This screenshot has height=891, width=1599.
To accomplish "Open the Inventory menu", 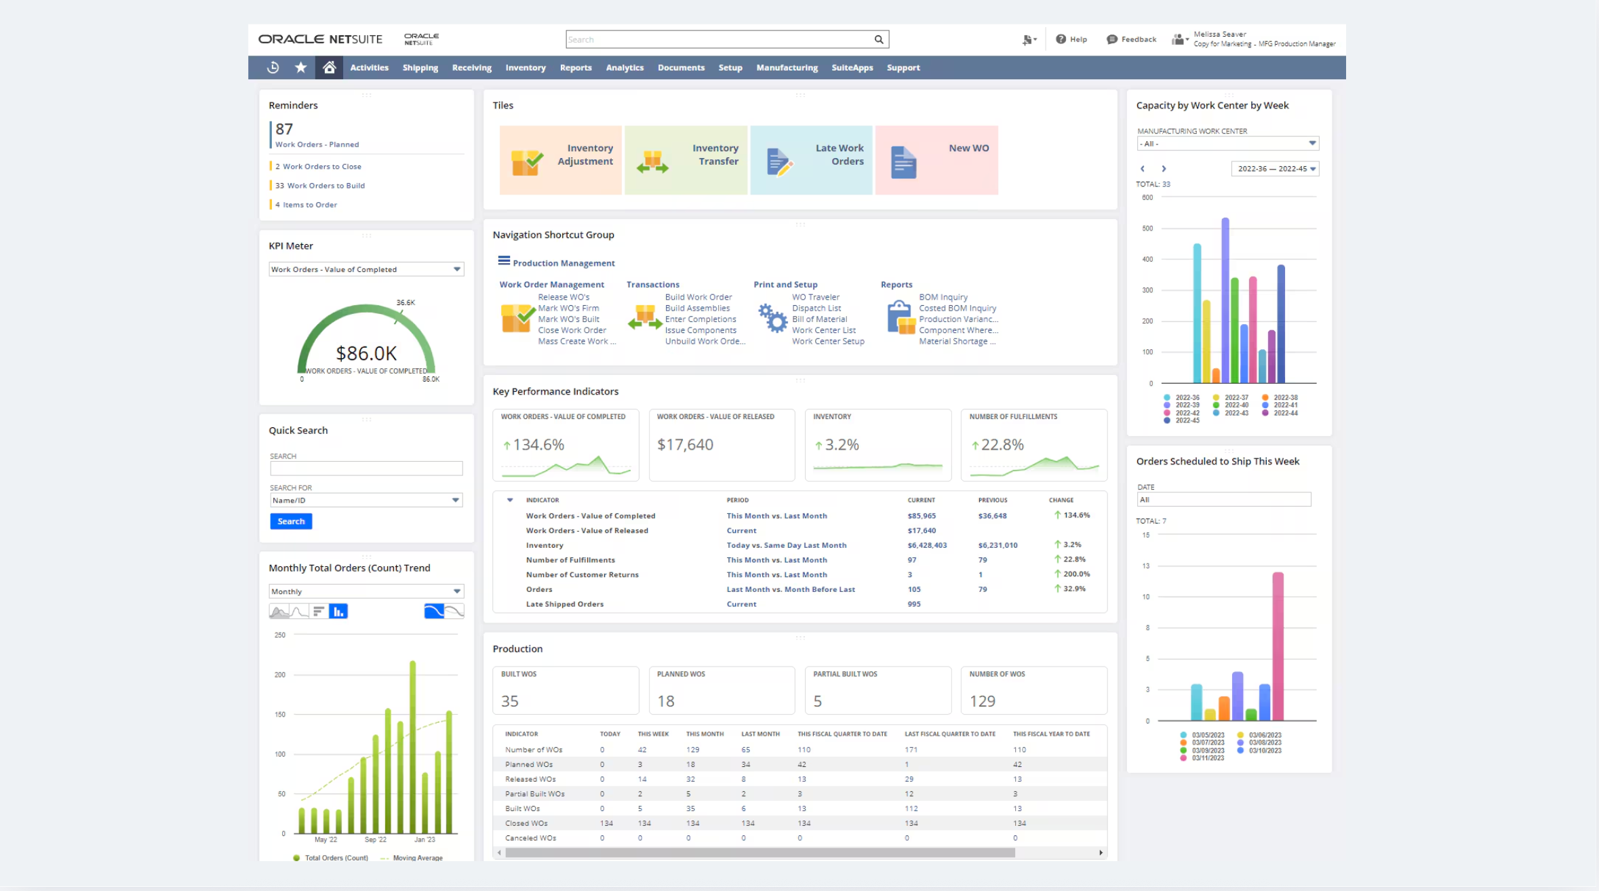I will pyautogui.click(x=526, y=68).
